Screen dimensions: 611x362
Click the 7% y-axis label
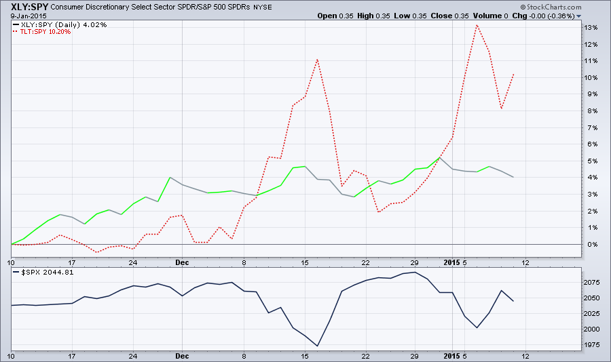point(592,127)
